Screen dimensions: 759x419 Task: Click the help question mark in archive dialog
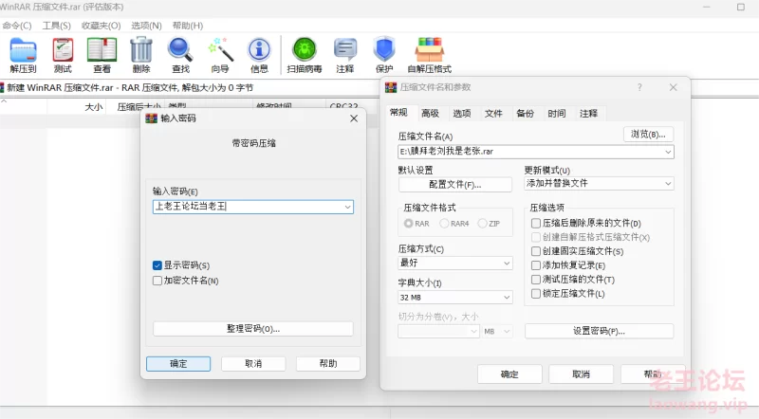tap(639, 87)
